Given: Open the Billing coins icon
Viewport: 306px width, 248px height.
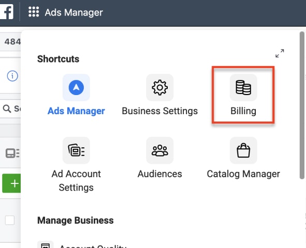Looking at the screenshot, I should pos(243,87).
